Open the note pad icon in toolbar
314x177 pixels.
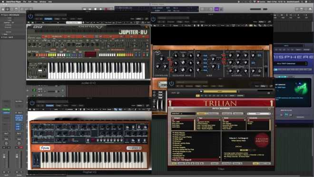tap(301, 9)
